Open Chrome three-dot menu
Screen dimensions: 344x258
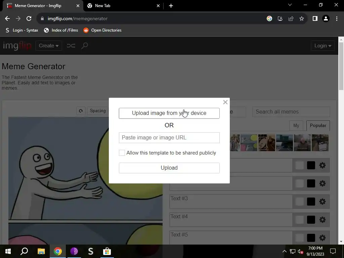click(x=337, y=19)
